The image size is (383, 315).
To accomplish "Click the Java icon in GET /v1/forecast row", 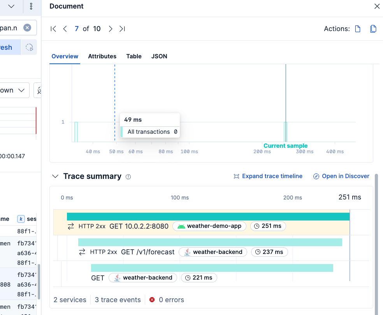I will point(187,252).
